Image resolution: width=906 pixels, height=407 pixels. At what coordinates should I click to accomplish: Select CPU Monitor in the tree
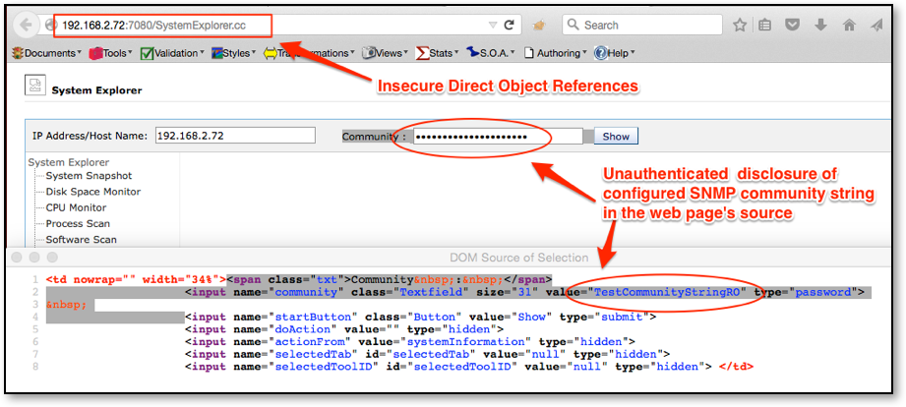click(76, 207)
